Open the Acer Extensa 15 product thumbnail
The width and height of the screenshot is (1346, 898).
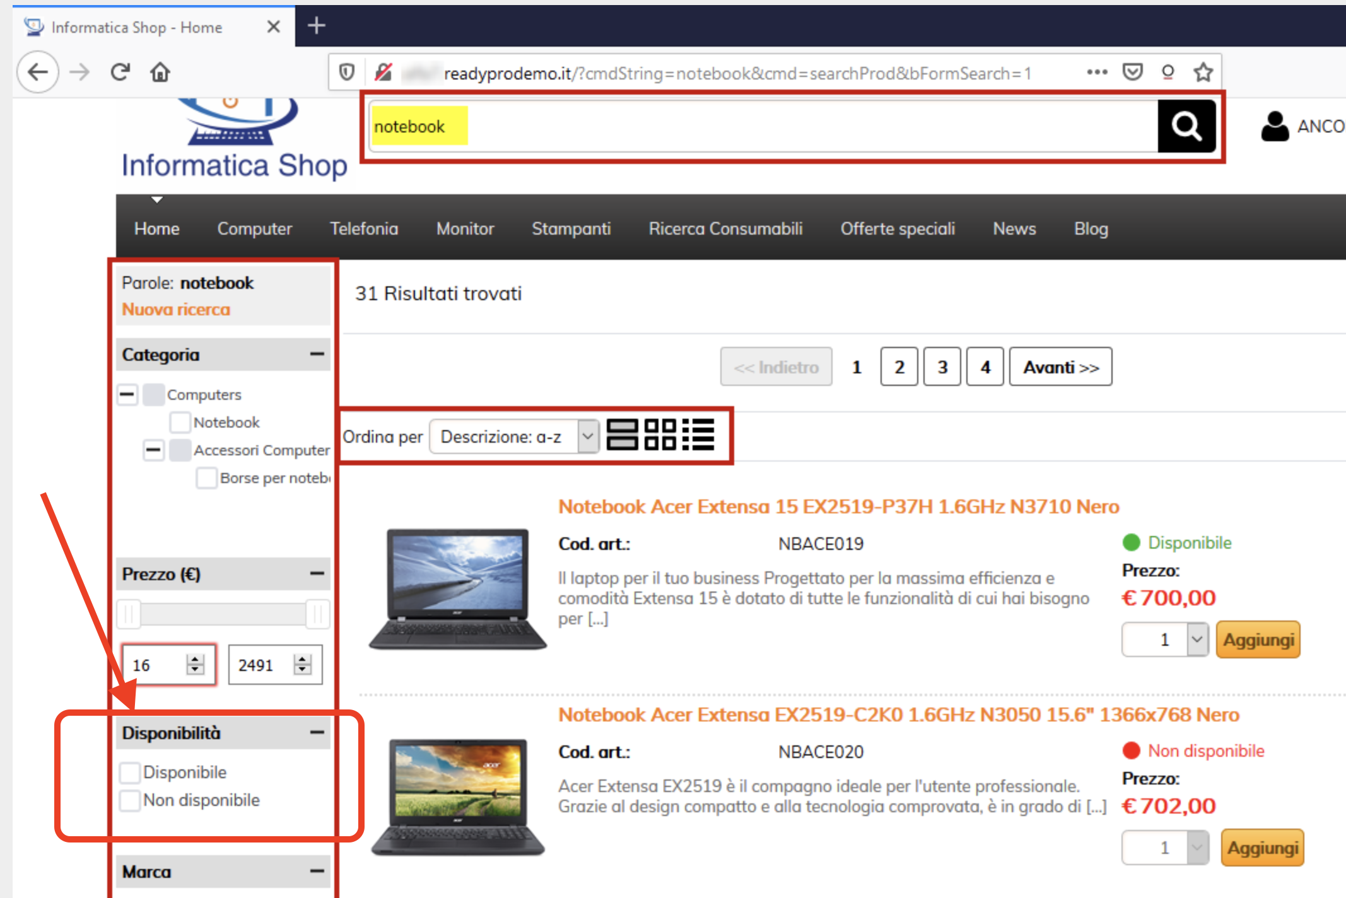point(458,590)
